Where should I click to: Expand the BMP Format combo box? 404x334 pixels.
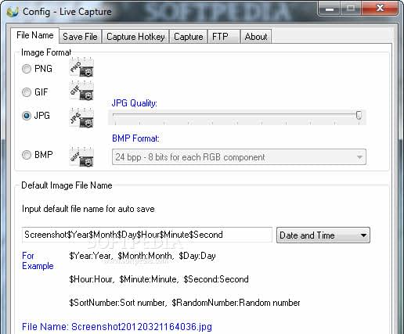tap(239, 157)
